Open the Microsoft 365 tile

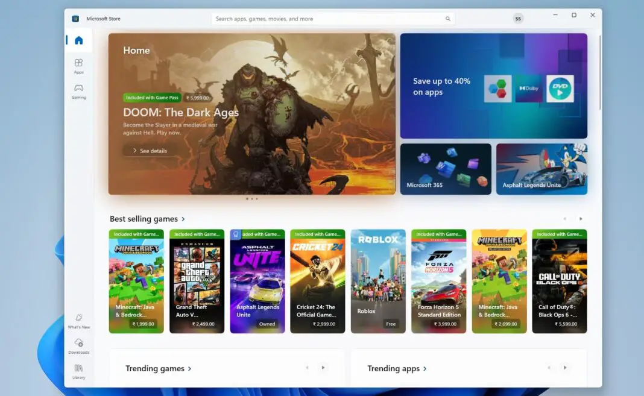(445, 168)
